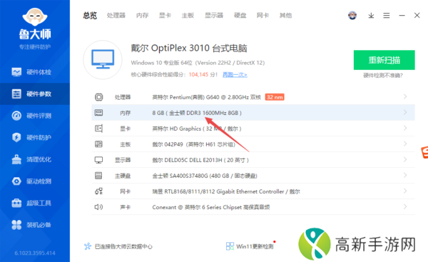
Task: Click the motherboard row icon
Action: (98, 144)
